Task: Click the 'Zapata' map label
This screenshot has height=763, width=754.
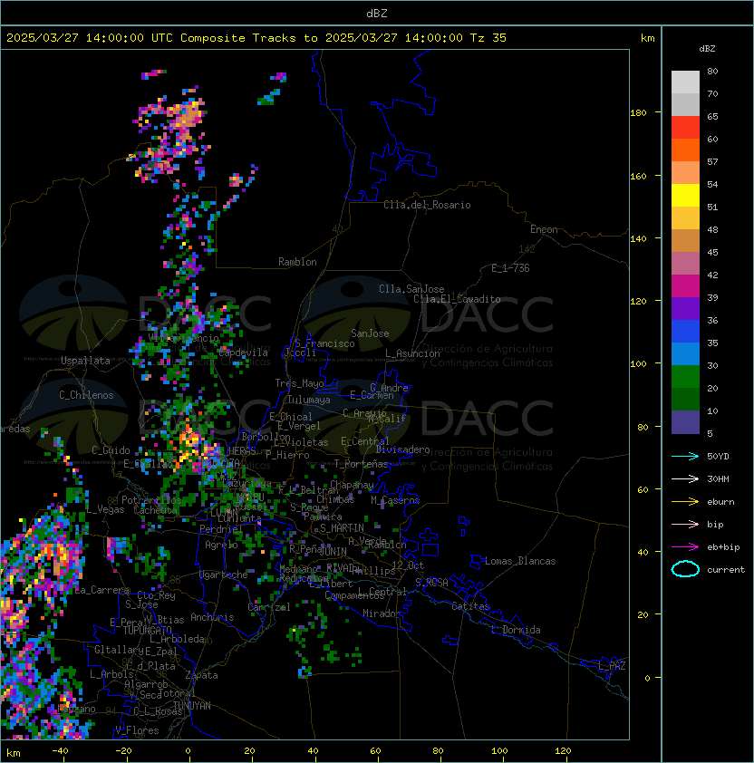Action: (x=201, y=675)
